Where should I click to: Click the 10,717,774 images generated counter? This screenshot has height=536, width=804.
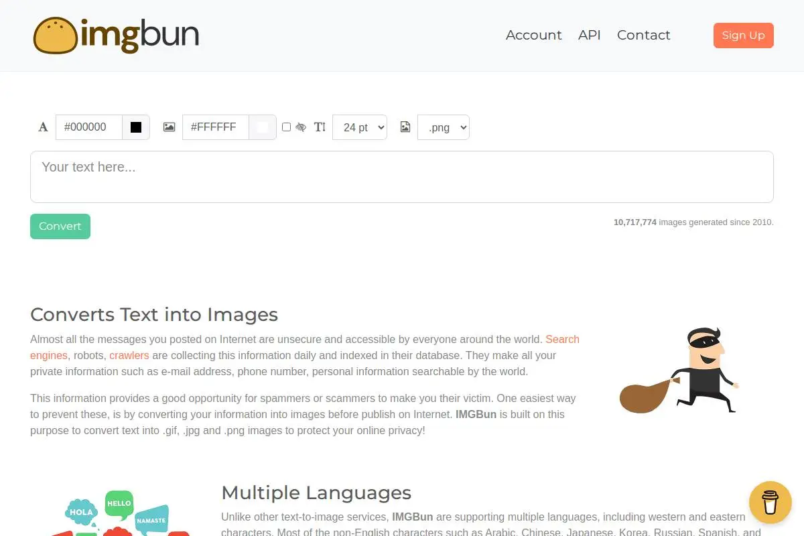(x=693, y=222)
